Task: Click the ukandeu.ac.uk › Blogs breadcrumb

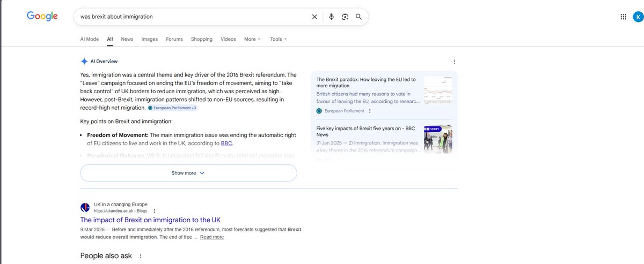Action: click(120, 211)
